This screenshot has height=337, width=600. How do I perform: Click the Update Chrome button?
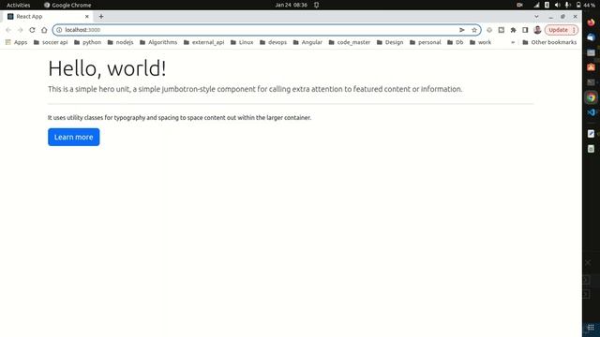[561, 30]
